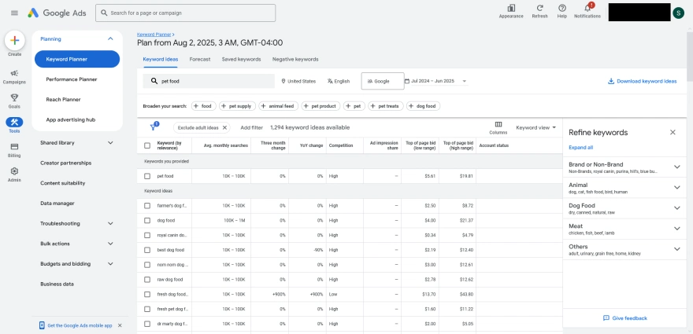Click the Expand all link

(580, 147)
